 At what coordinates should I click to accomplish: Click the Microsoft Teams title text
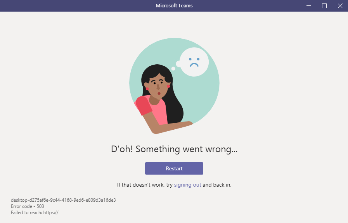click(174, 6)
